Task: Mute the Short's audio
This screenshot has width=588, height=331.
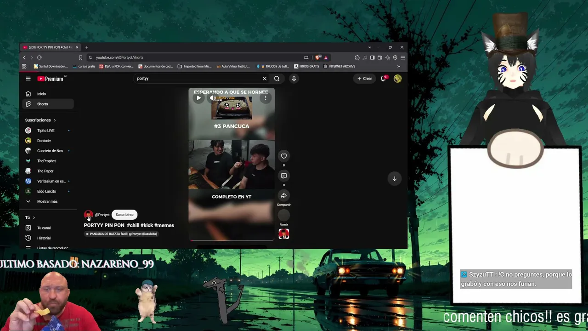Action: click(x=213, y=98)
